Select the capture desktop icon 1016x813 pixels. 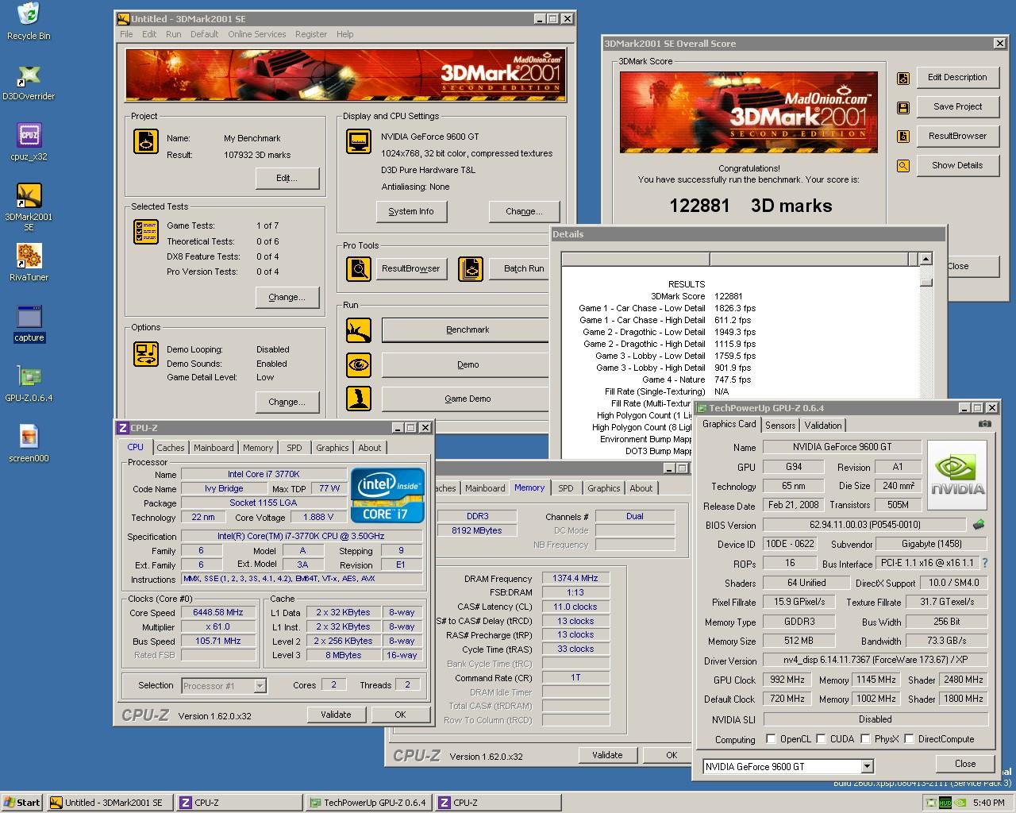(x=29, y=323)
